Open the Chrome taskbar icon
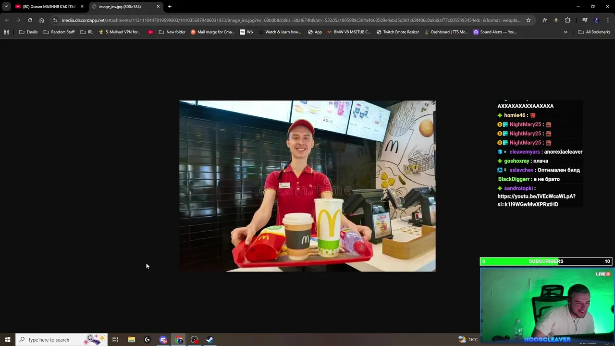The image size is (615, 346). pyautogui.click(x=179, y=340)
